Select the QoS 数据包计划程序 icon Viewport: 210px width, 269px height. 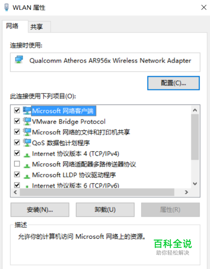(x=27, y=142)
